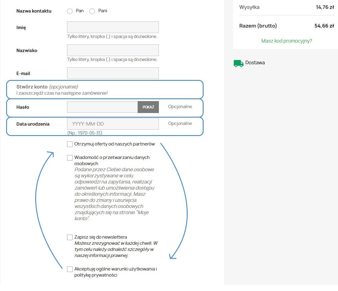Click the hint text under the Imię field

pos(112,36)
